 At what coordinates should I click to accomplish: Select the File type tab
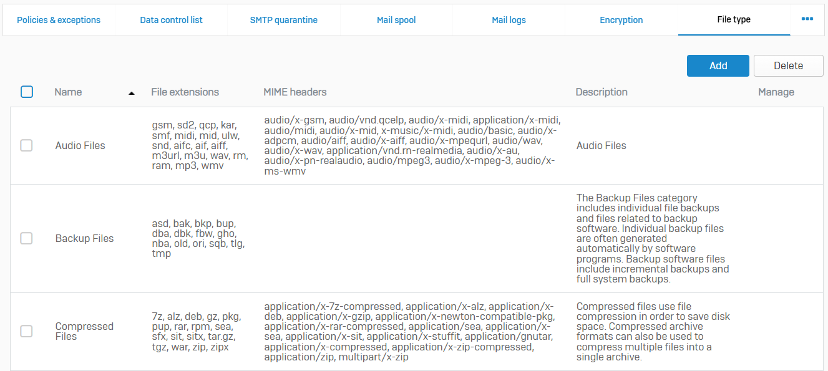click(734, 20)
